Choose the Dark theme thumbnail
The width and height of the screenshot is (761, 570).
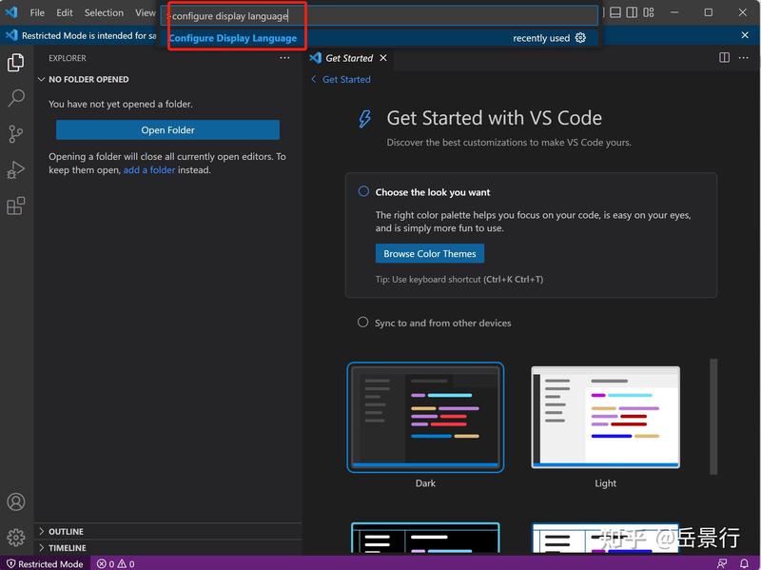point(425,417)
